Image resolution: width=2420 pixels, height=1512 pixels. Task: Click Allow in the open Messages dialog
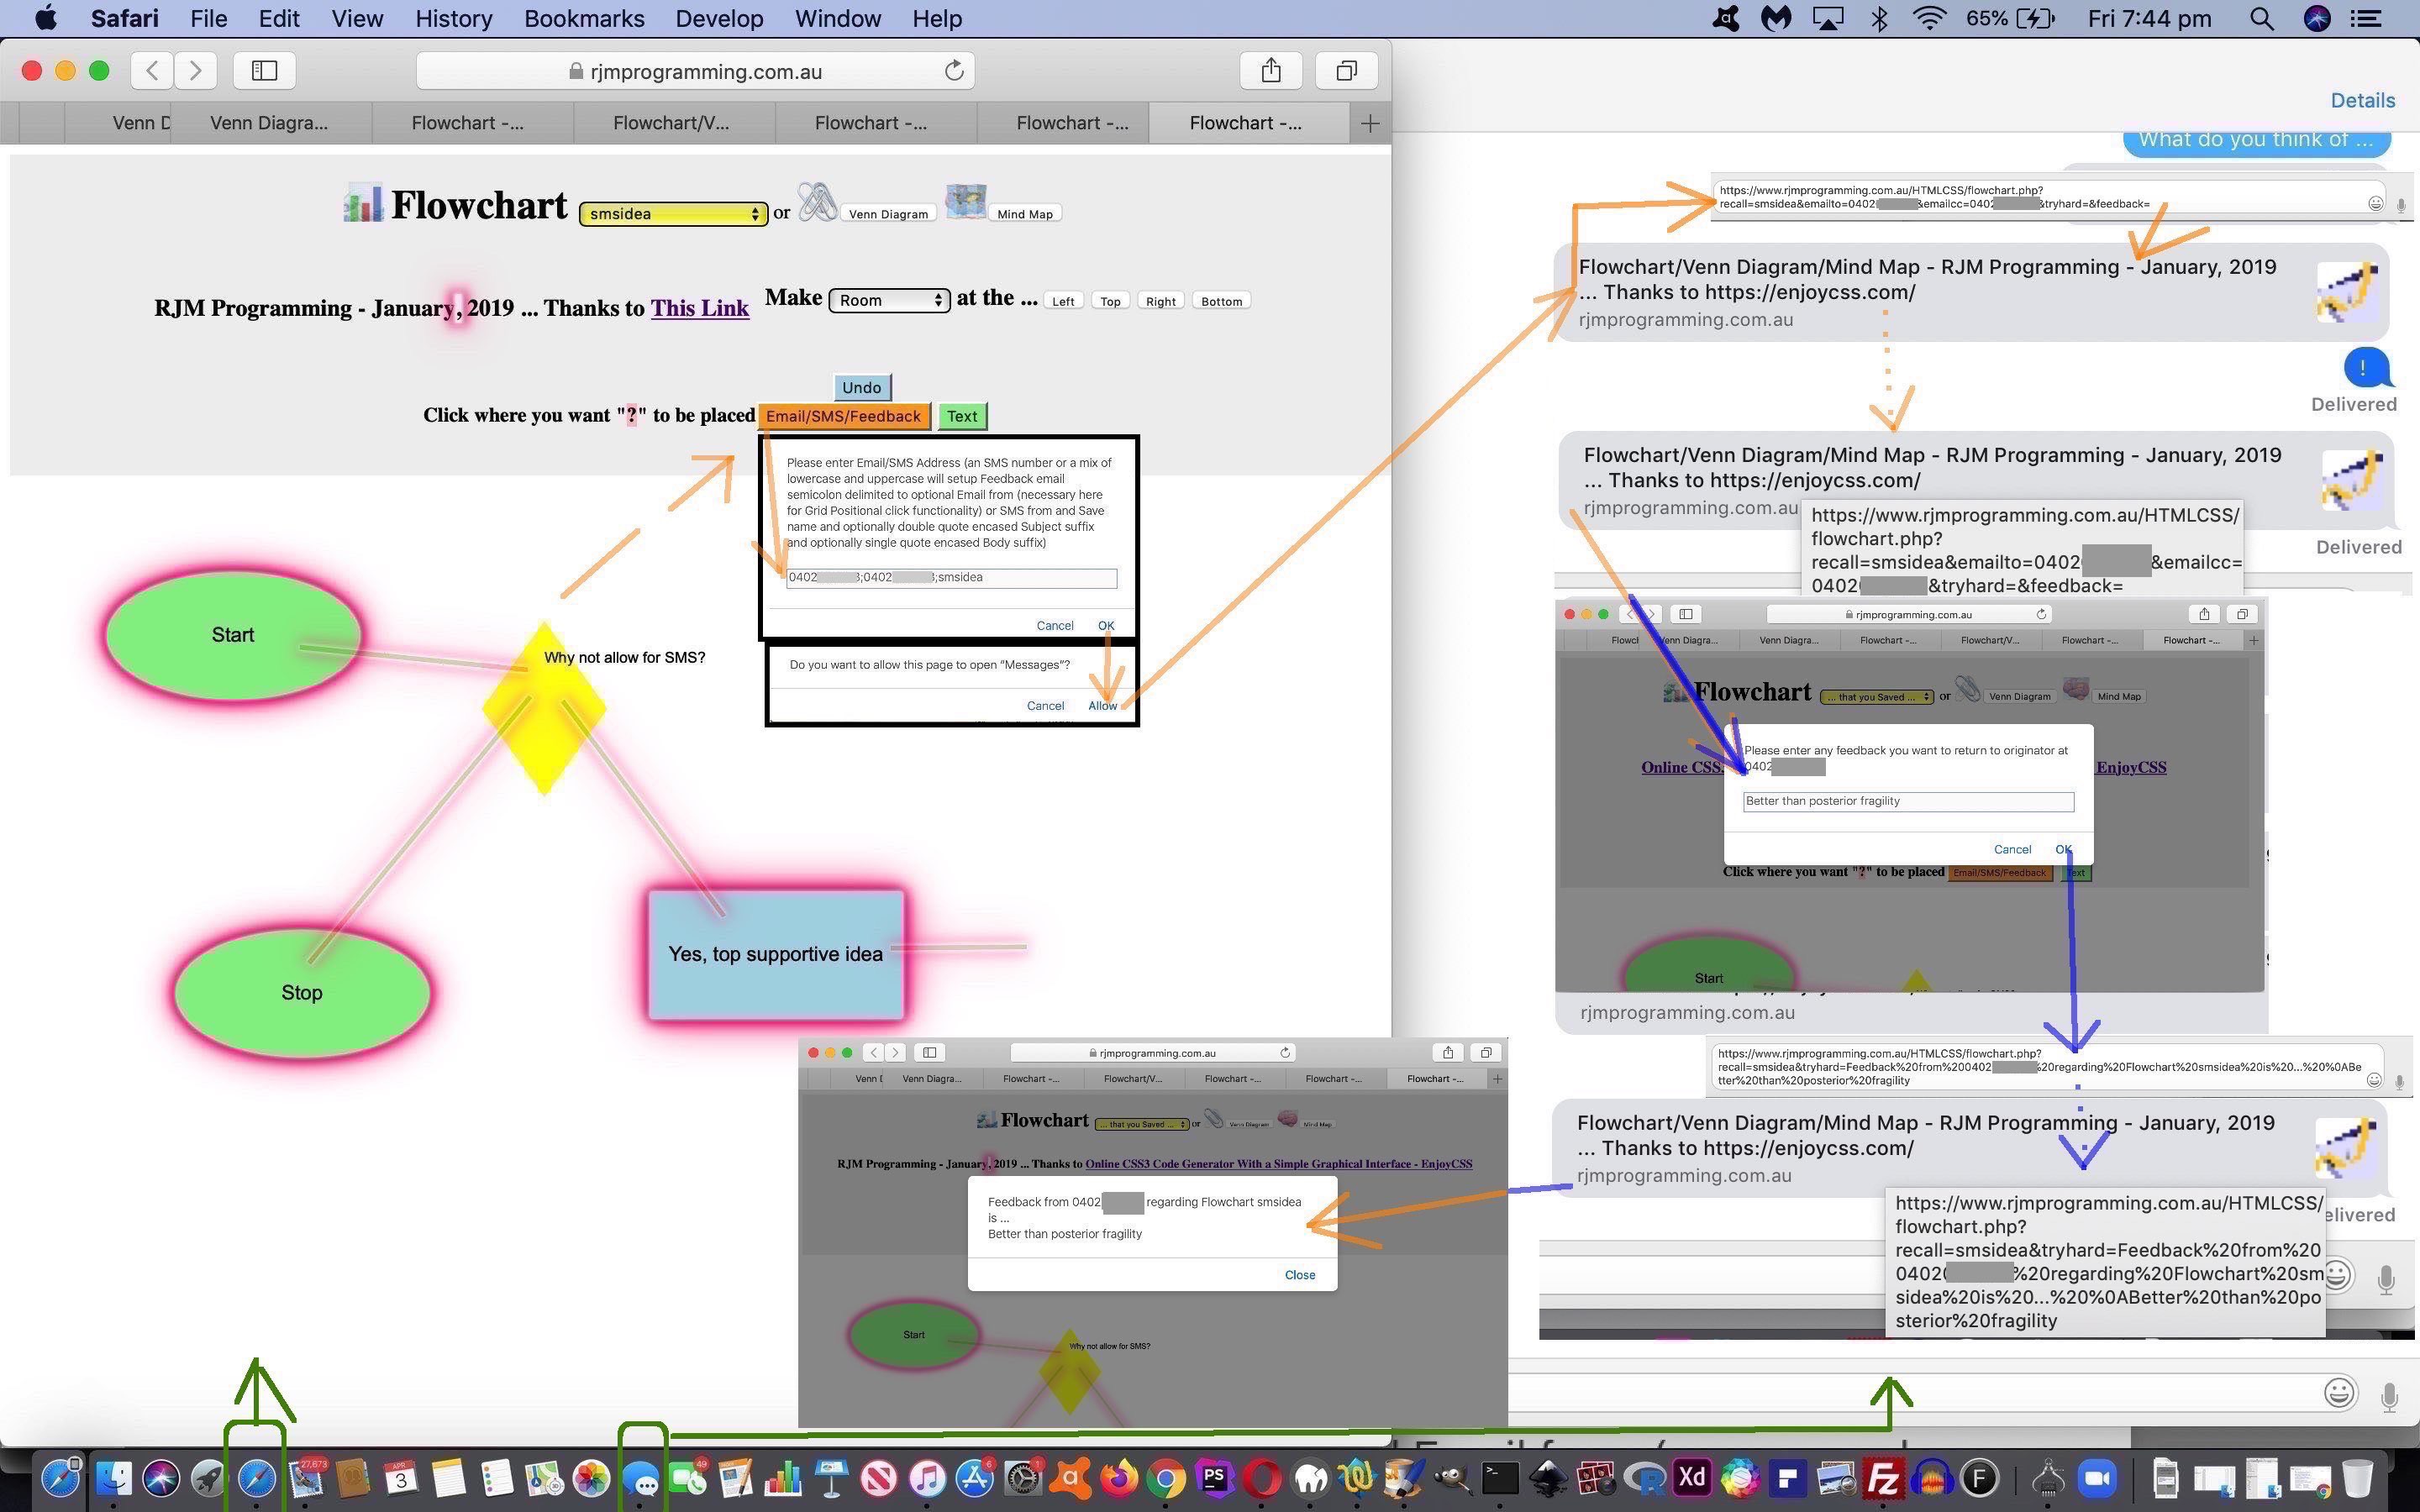click(1102, 705)
